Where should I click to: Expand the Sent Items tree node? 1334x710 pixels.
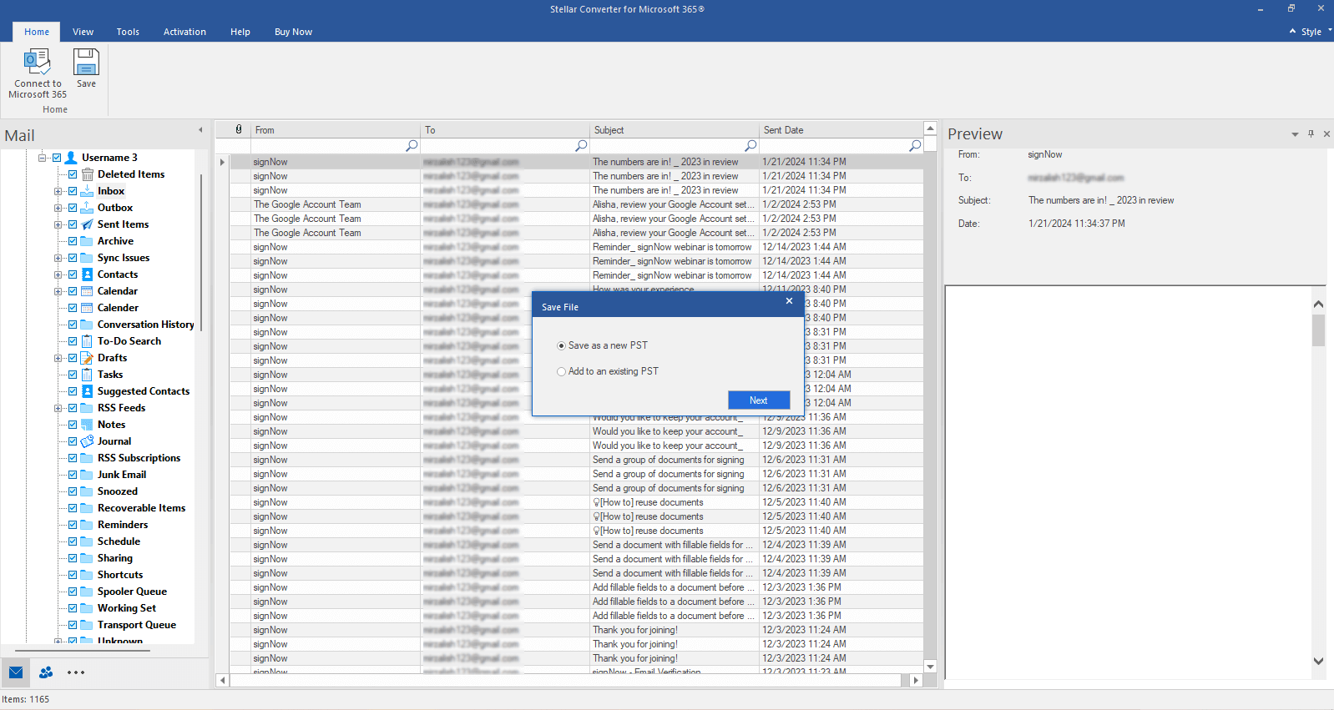[58, 224]
